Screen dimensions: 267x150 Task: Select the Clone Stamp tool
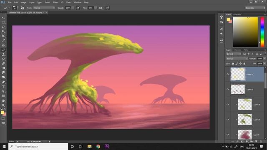tap(3, 55)
